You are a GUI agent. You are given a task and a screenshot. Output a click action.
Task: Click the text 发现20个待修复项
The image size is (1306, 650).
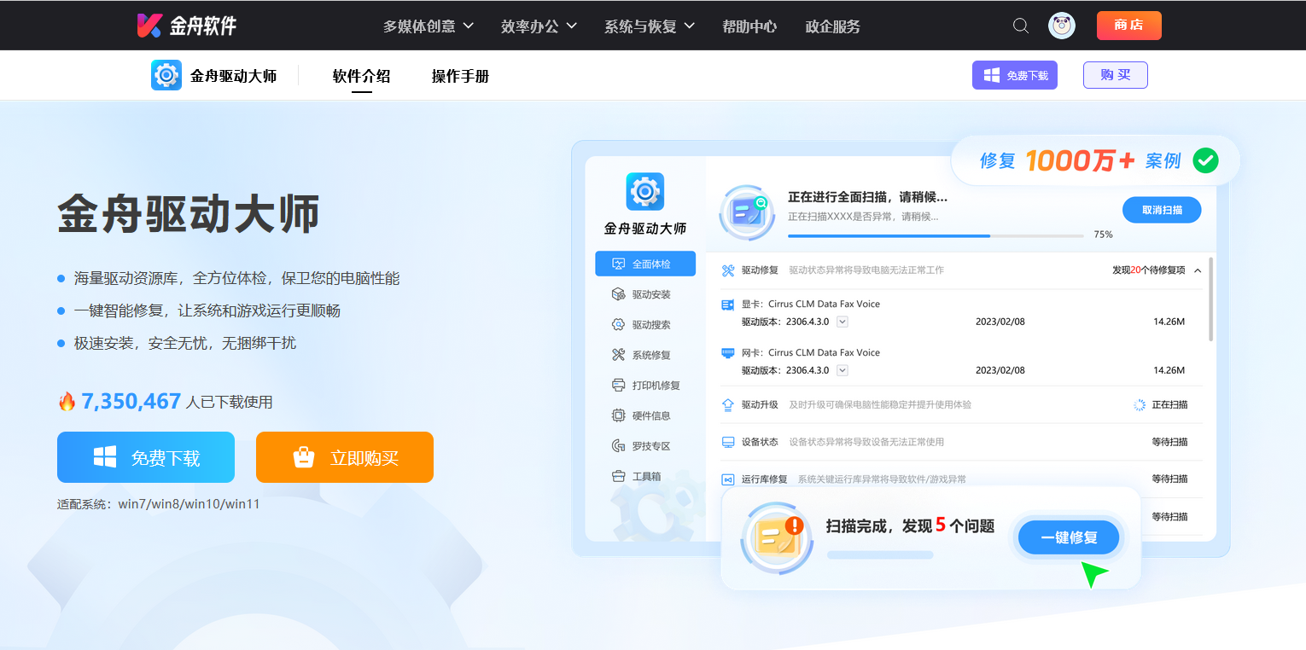[1148, 270]
